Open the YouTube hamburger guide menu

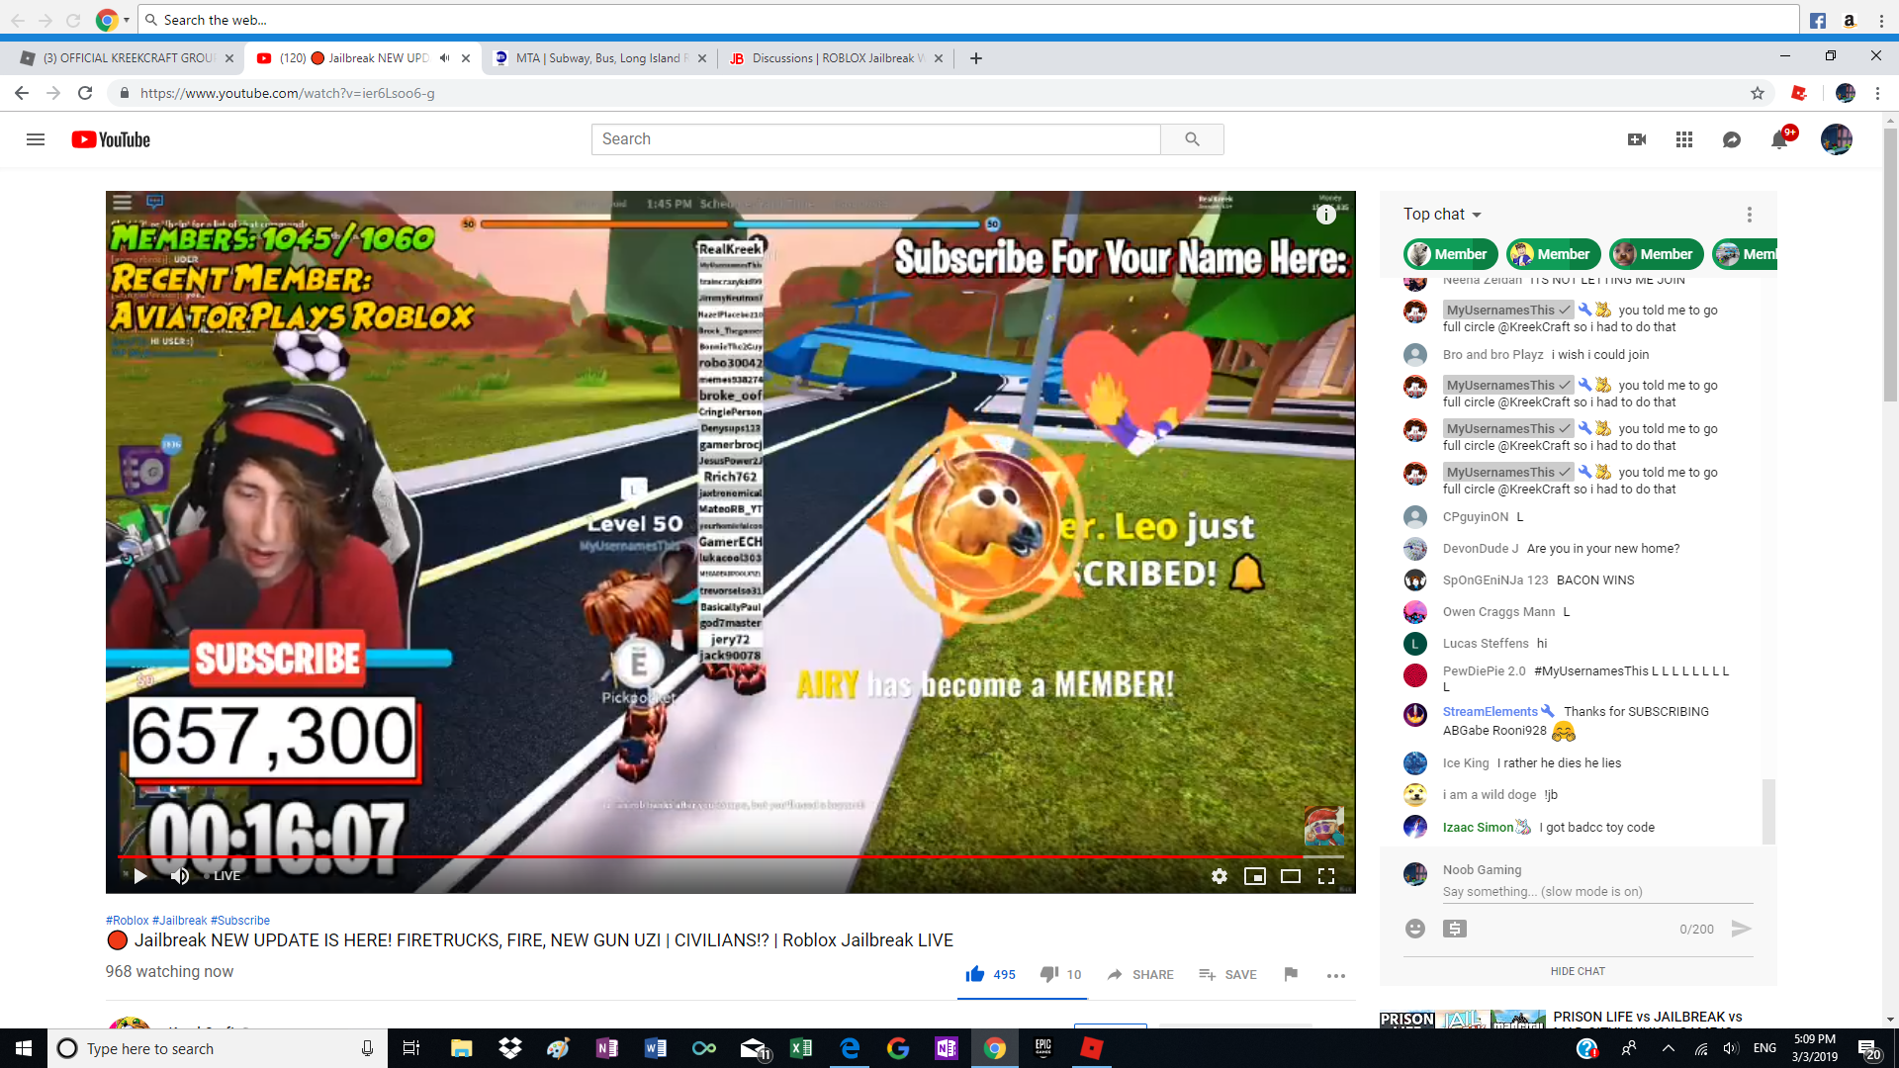(36, 139)
